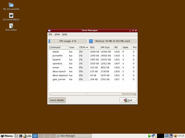The width and height of the screenshot is (185, 138).
Task: Click the PID value 1422
Action: point(117,75)
